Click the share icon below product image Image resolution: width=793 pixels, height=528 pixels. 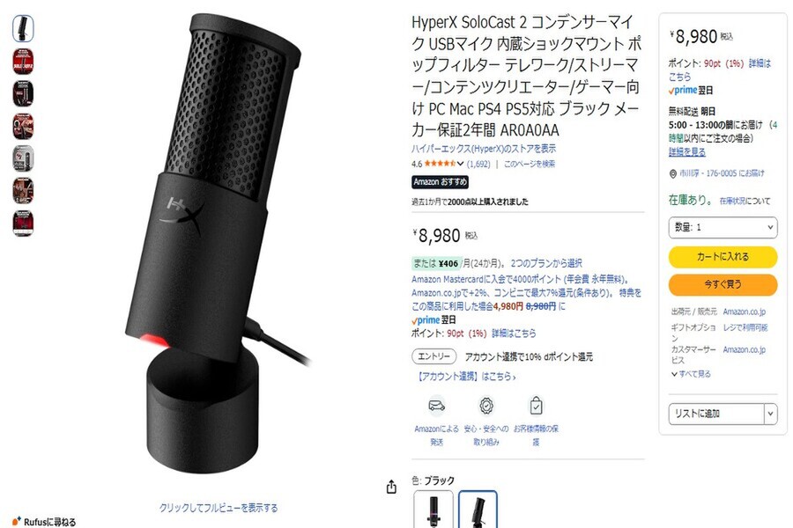tap(391, 487)
